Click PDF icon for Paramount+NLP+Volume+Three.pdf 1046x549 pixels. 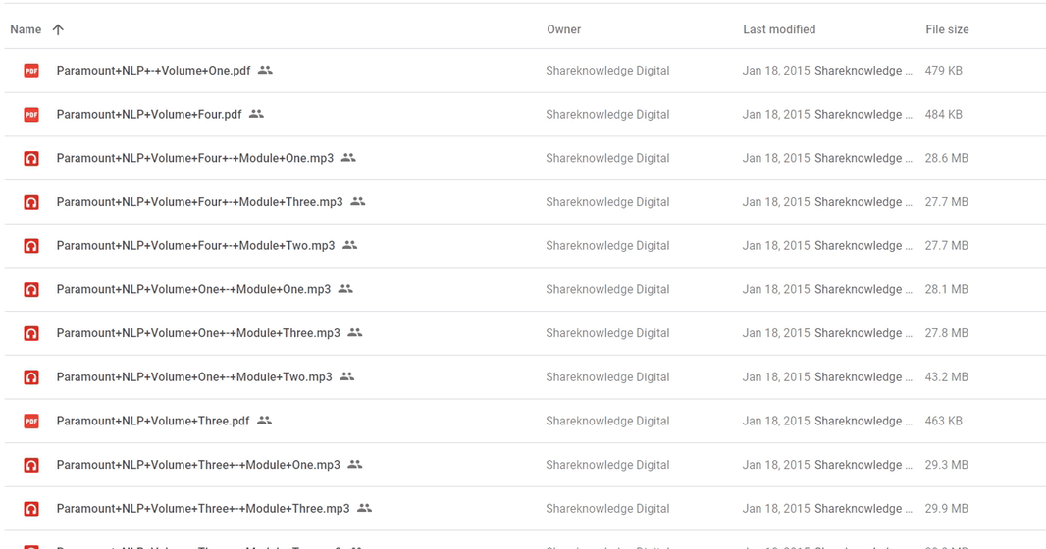click(31, 422)
